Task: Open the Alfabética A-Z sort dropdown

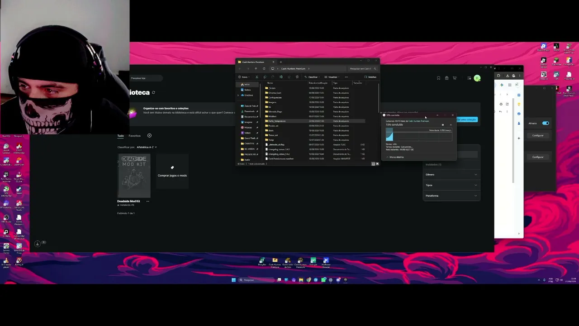Action: tap(147, 147)
